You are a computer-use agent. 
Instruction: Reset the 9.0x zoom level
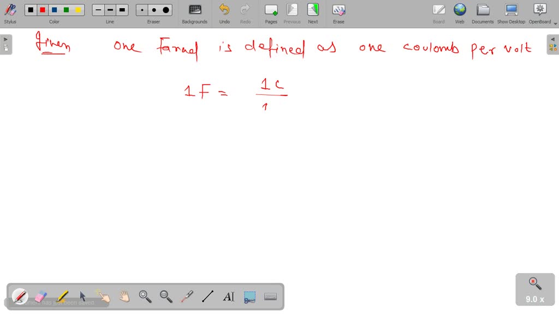[534, 282]
